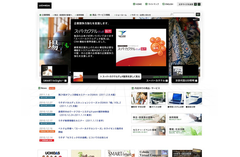This screenshot has height=157, width=240.
Task: Open the 企業情報 menu
Action: pyautogui.click(x=45, y=15)
